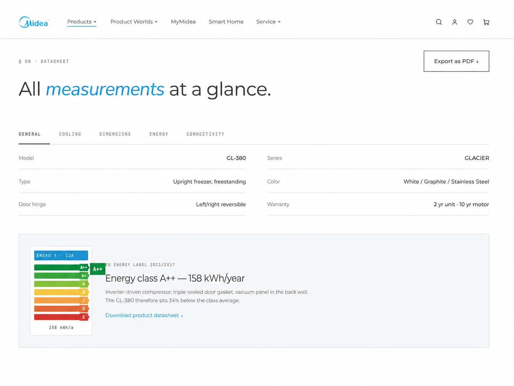
Task: Switch to the Energy tab
Action: (x=159, y=134)
